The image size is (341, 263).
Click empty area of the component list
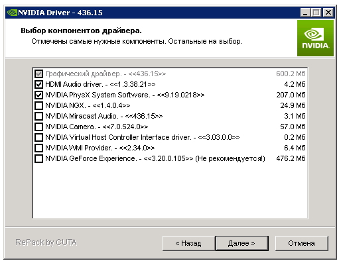170,190
